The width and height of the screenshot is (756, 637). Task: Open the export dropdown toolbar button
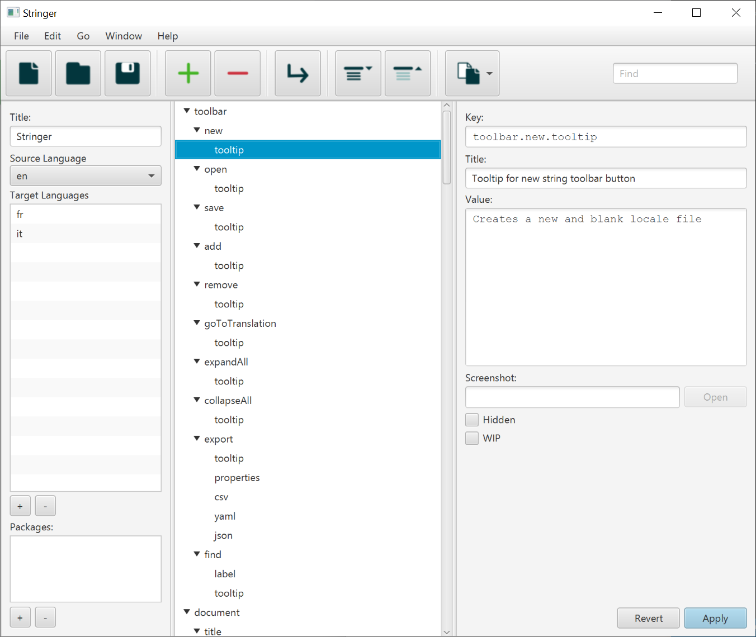point(472,73)
